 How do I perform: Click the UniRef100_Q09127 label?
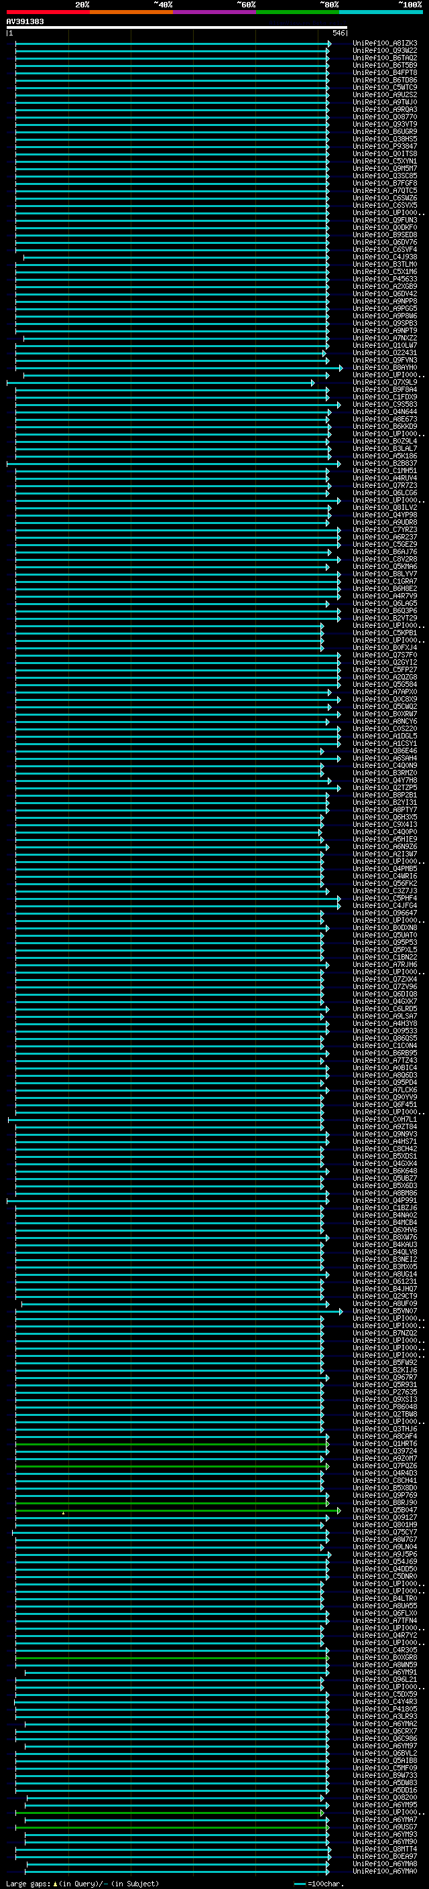(384, 1518)
